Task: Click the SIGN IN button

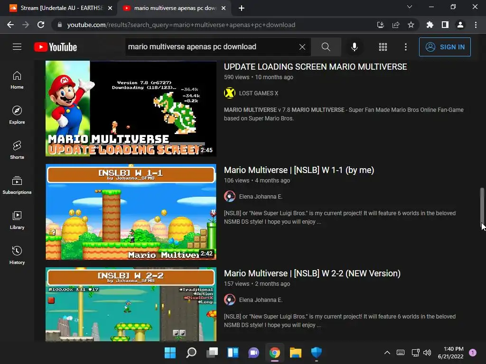Action: [x=445, y=47]
